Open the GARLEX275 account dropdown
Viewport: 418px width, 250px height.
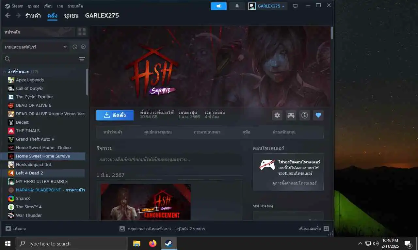point(267,6)
